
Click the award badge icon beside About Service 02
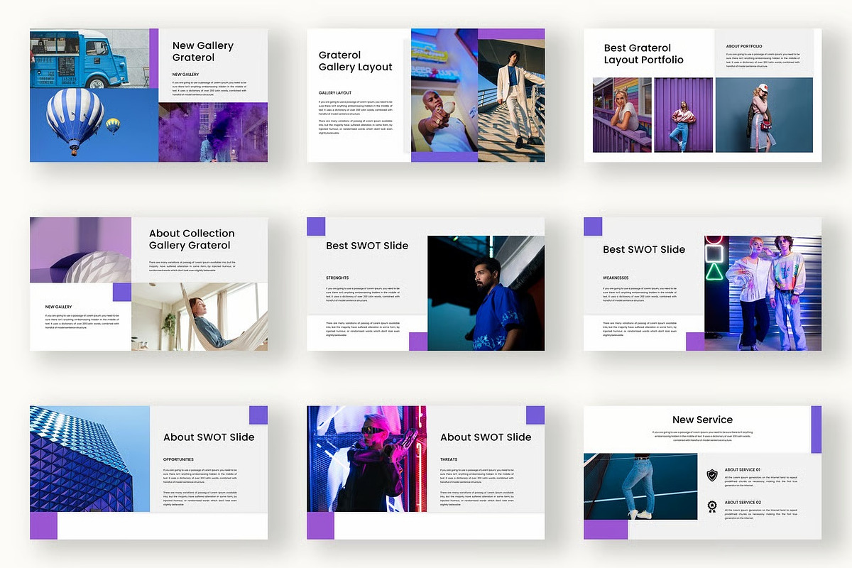tap(712, 506)
